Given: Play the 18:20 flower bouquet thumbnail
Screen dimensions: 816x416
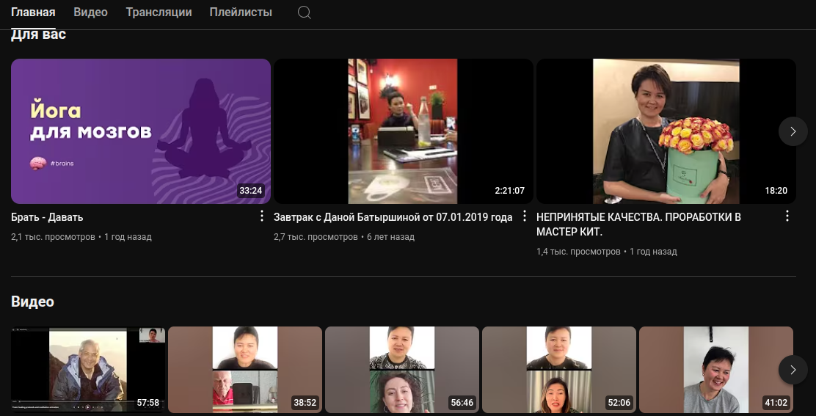Looking at the screenshot, I should [666, 131].
